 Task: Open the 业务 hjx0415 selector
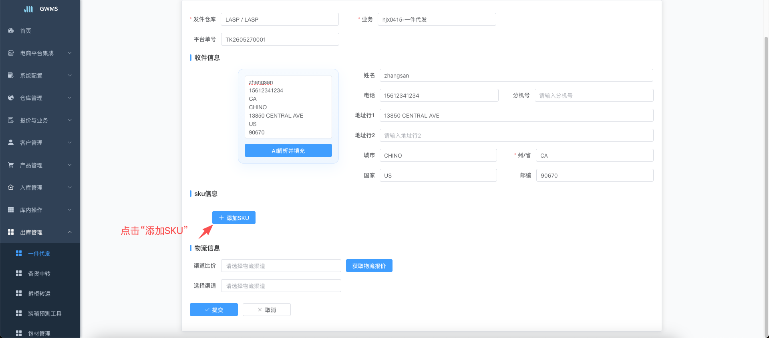(x=437, y=19)
